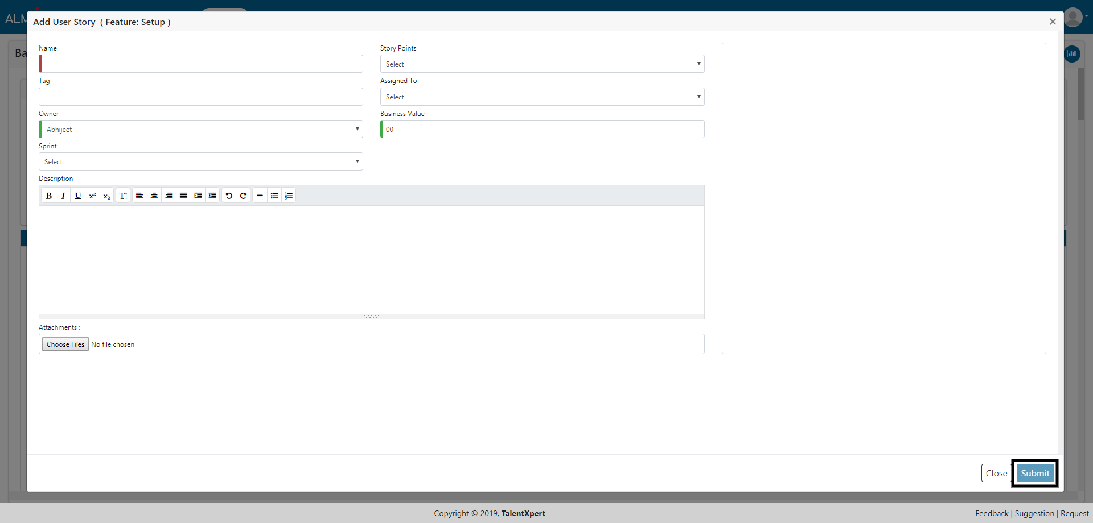
Task: Expand the Owner dropdown showing Abhijeet
Action: point(201,129)
